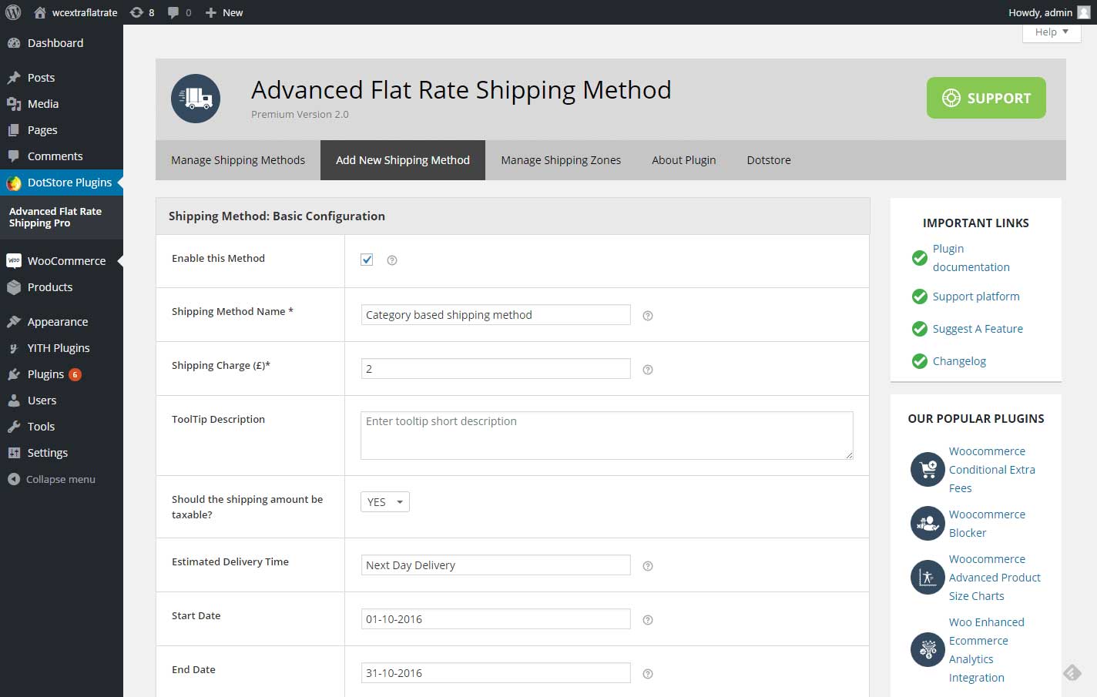This screenshot has height=697, width=1097.
Task: Expand the Help dropdown
Action: click(x=1052, y=32)
